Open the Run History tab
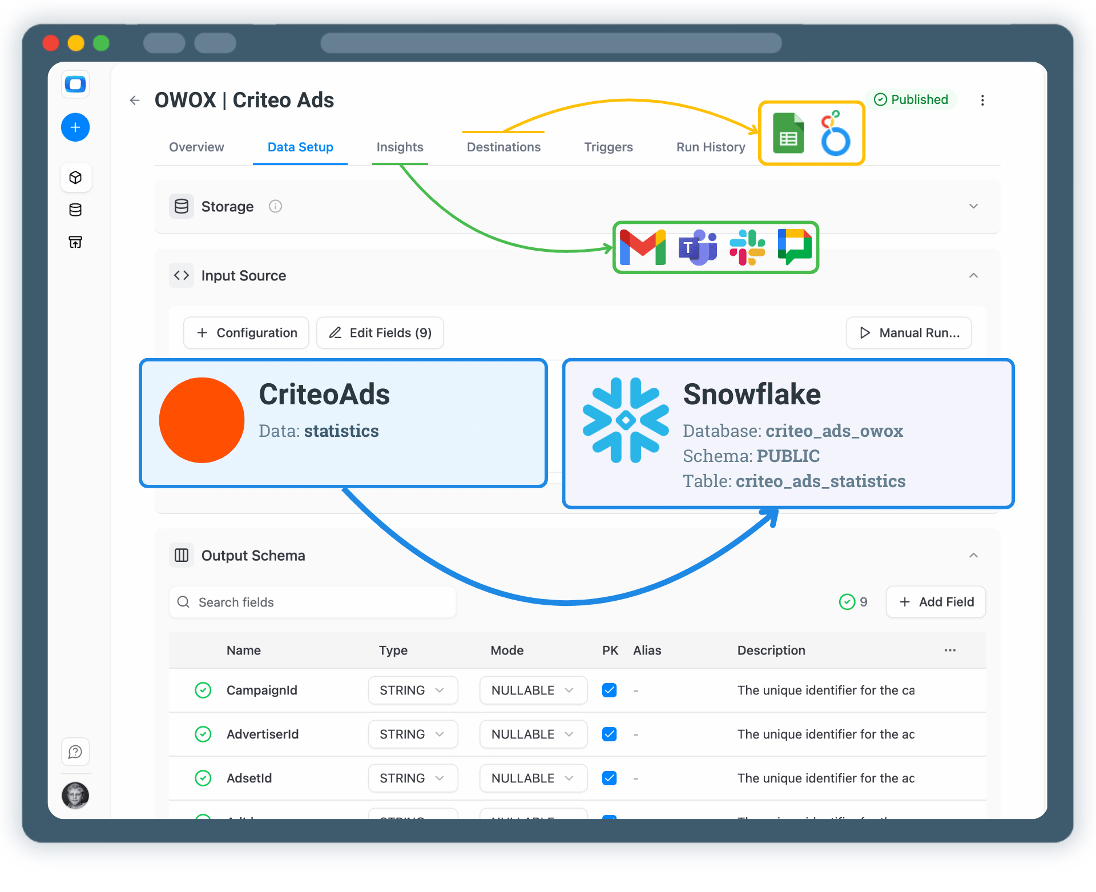The image size is (1096, 892). point(710,147)
